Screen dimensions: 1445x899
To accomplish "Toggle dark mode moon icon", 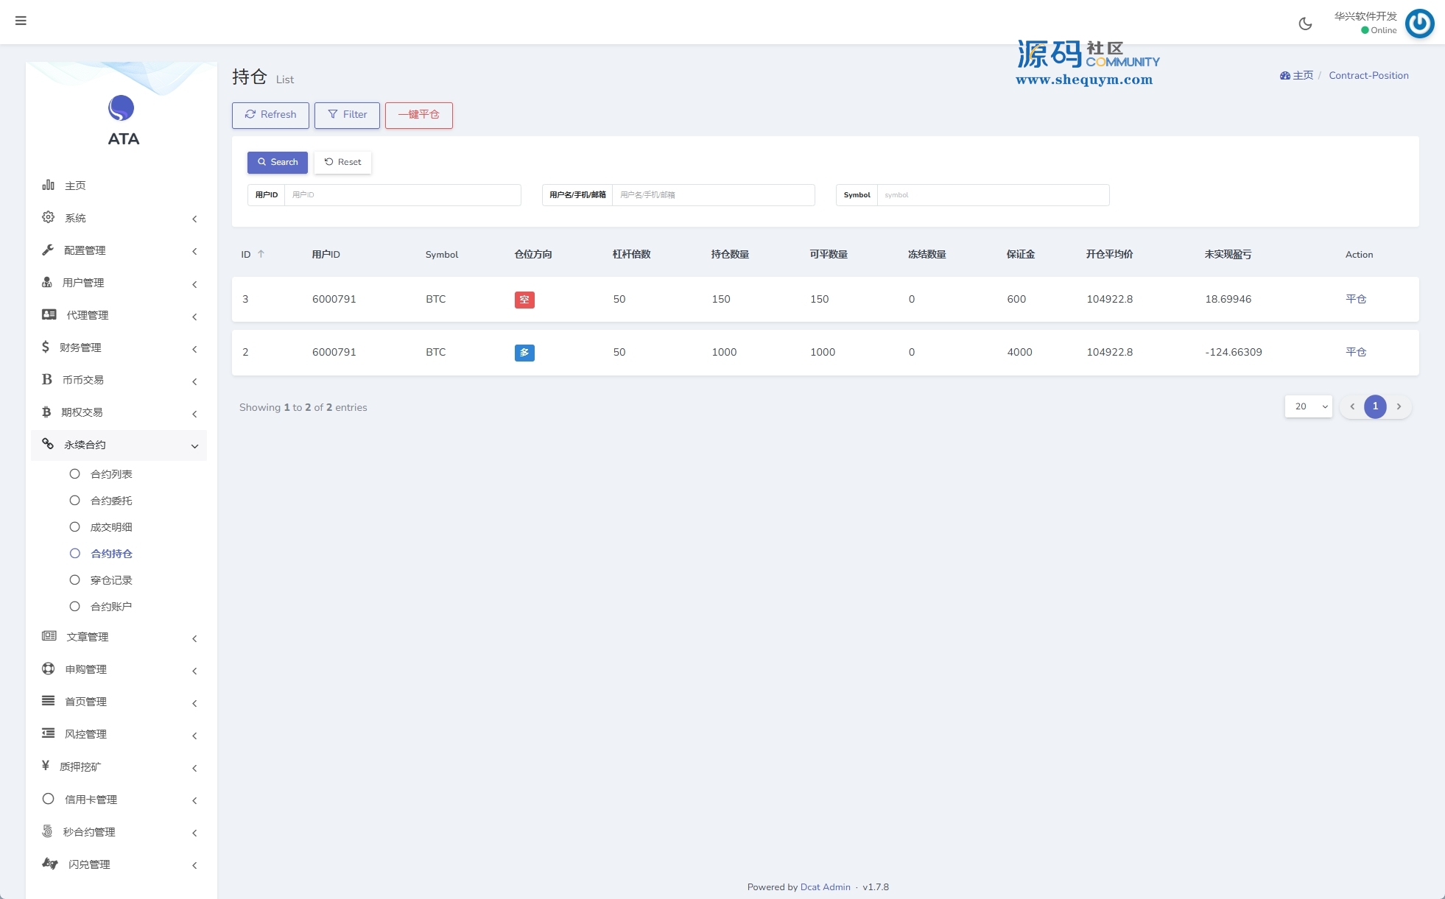I will 1305,24.
